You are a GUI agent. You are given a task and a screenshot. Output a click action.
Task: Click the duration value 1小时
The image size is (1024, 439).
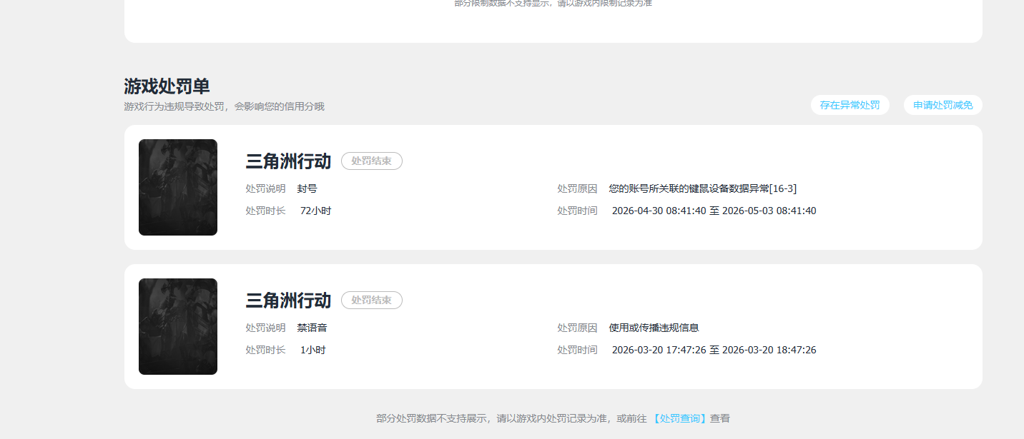[313, 350]
